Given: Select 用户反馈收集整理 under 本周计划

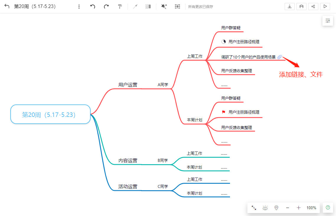Looking at the screenshot, I should (x=236, y=128).
